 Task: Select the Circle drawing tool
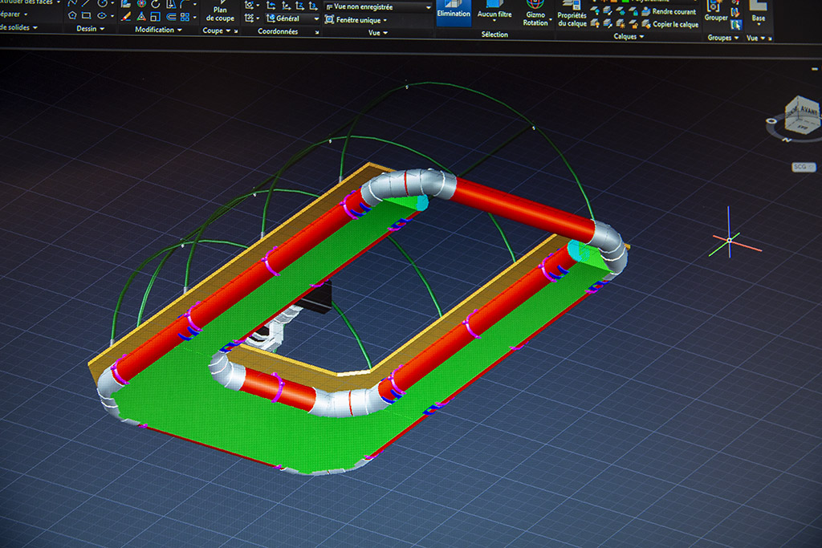click(x=102, y=3)
